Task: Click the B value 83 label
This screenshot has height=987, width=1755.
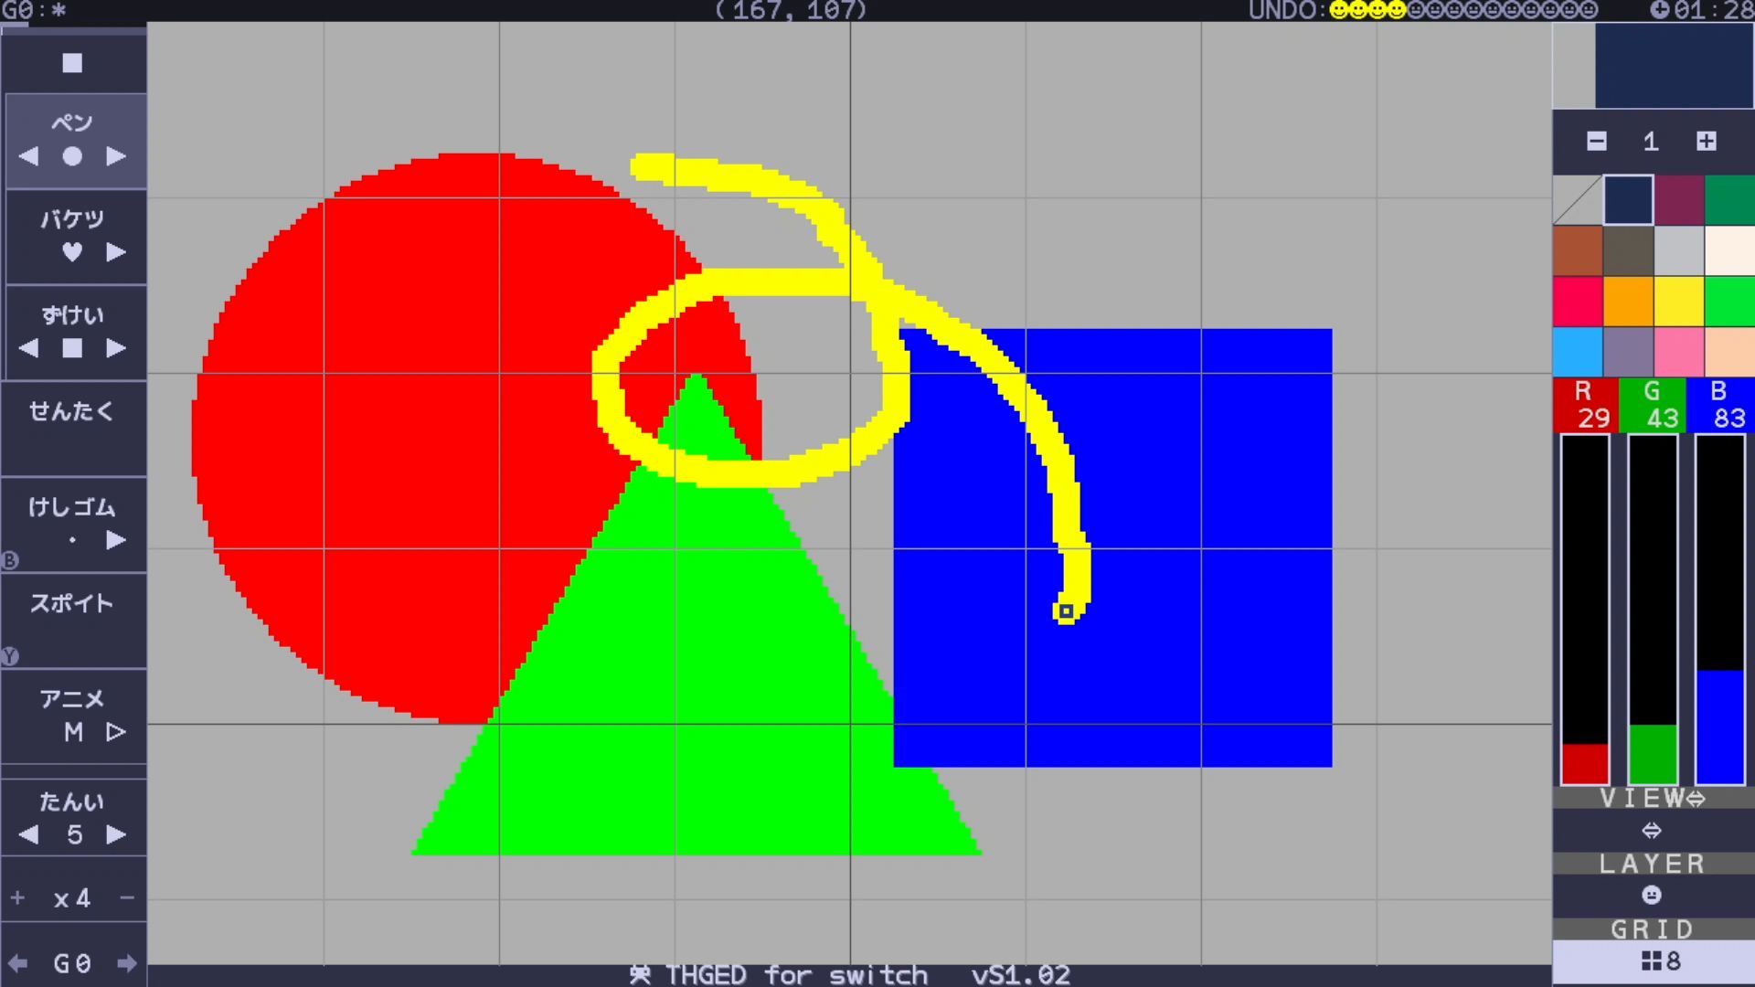Action: point(1720,405)
